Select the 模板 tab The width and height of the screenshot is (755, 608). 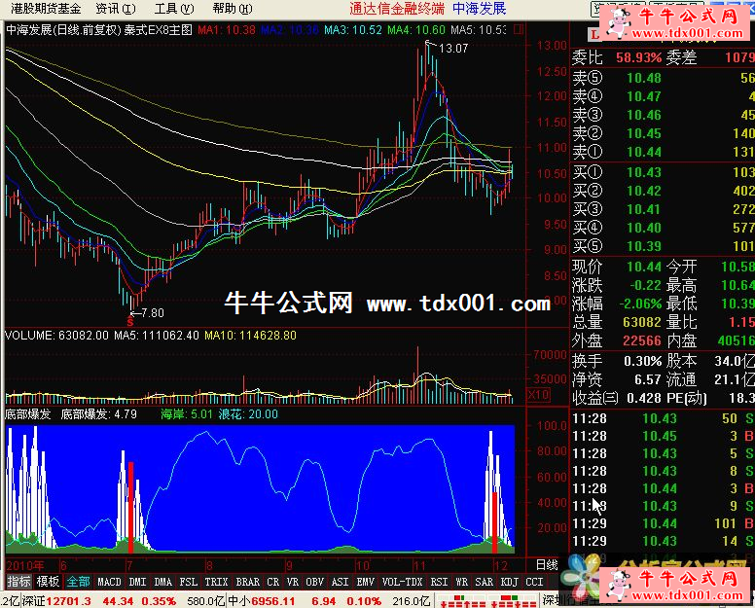[48, 582]
